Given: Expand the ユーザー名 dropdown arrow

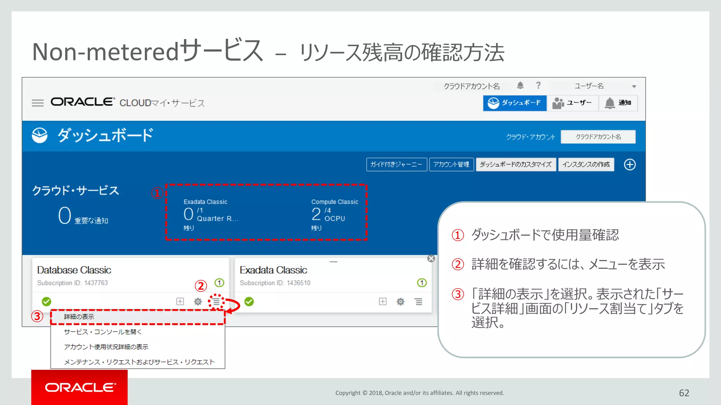Looking at the screenshot, I should pos(634,86).
